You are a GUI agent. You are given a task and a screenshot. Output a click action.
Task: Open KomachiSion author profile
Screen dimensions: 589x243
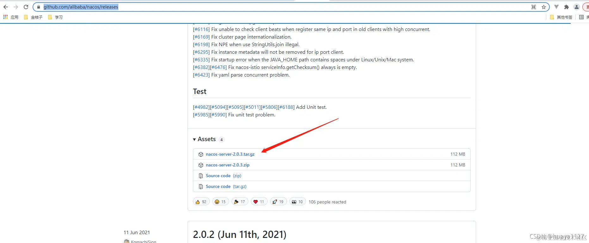point(143,241)
